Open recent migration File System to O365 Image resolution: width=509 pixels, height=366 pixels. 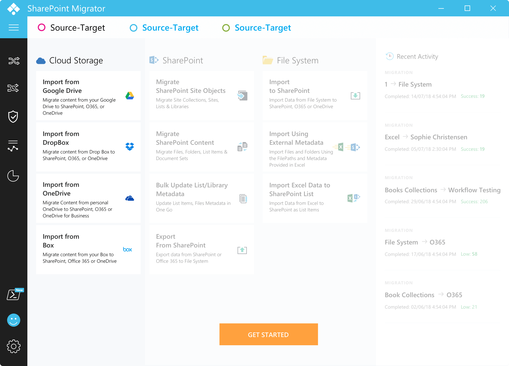pos(415,242)
